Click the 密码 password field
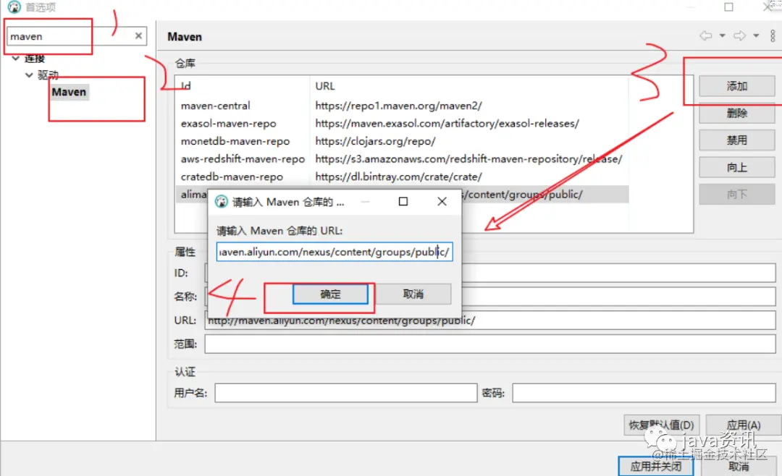This screenshot has width=782, height=476. pos(644,393)
